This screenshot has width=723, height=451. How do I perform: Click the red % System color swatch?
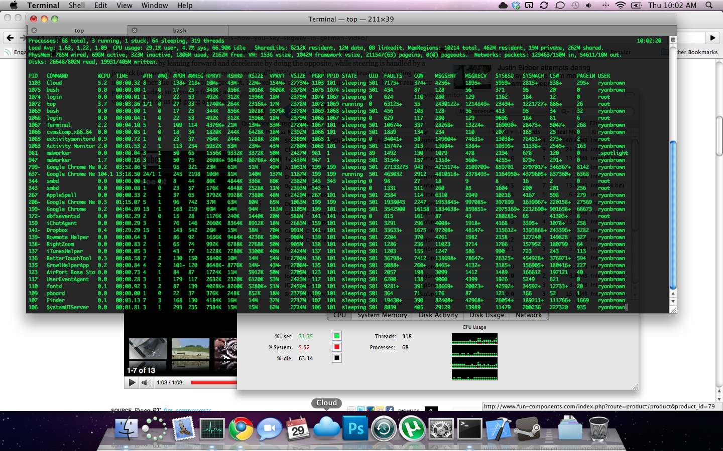337,347
